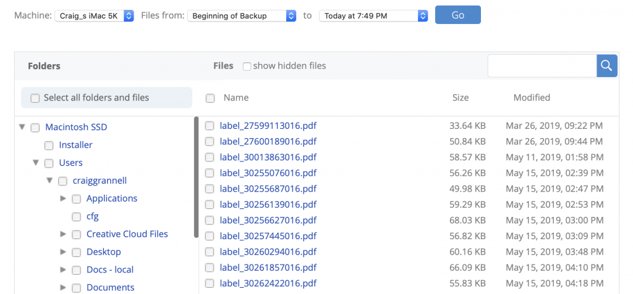The width and height of the screenshot is (633, 294).
Task: Open file label_30256139016.pdf
Action: 268,205
